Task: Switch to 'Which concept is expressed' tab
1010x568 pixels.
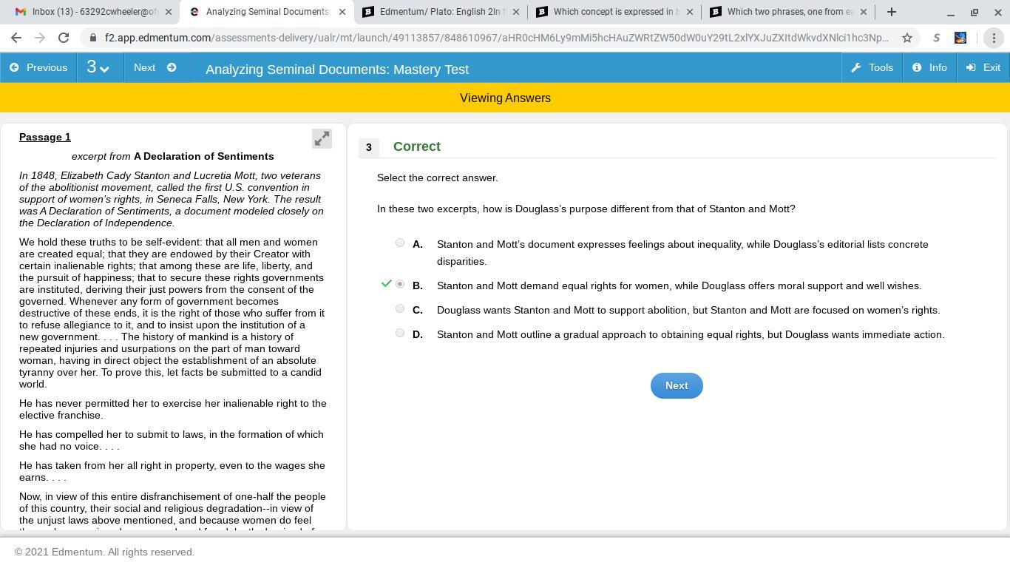Action: 614,12
